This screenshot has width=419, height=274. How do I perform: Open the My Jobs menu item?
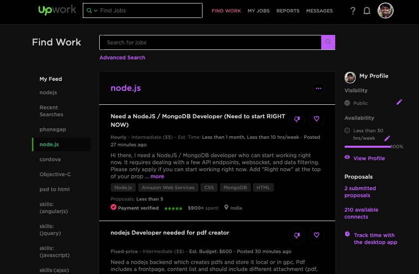(x=258, y=11)
